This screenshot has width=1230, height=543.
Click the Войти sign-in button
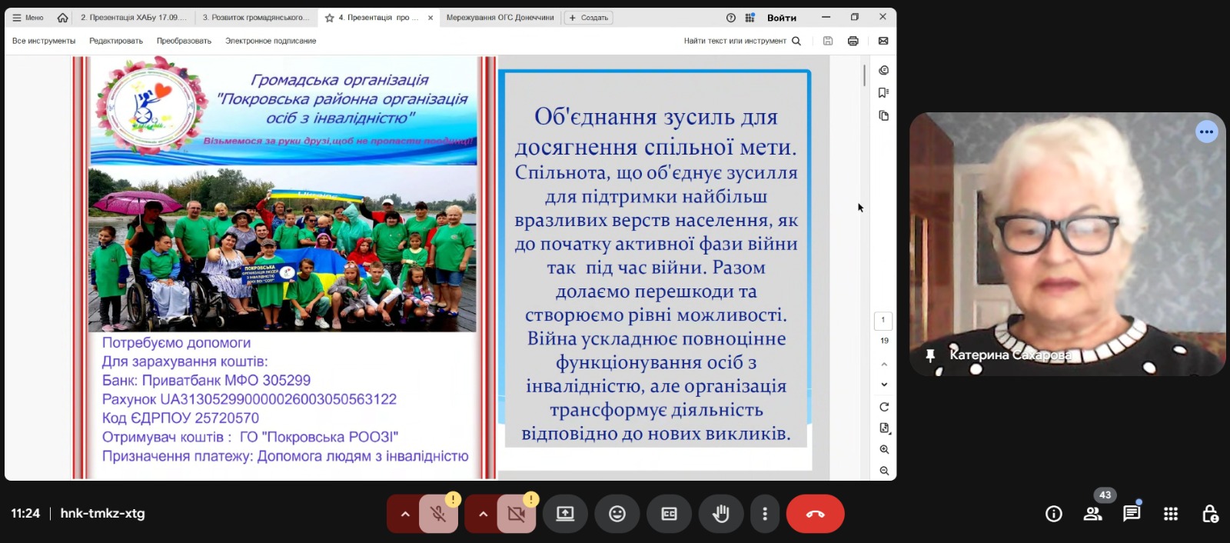(781, 18)
